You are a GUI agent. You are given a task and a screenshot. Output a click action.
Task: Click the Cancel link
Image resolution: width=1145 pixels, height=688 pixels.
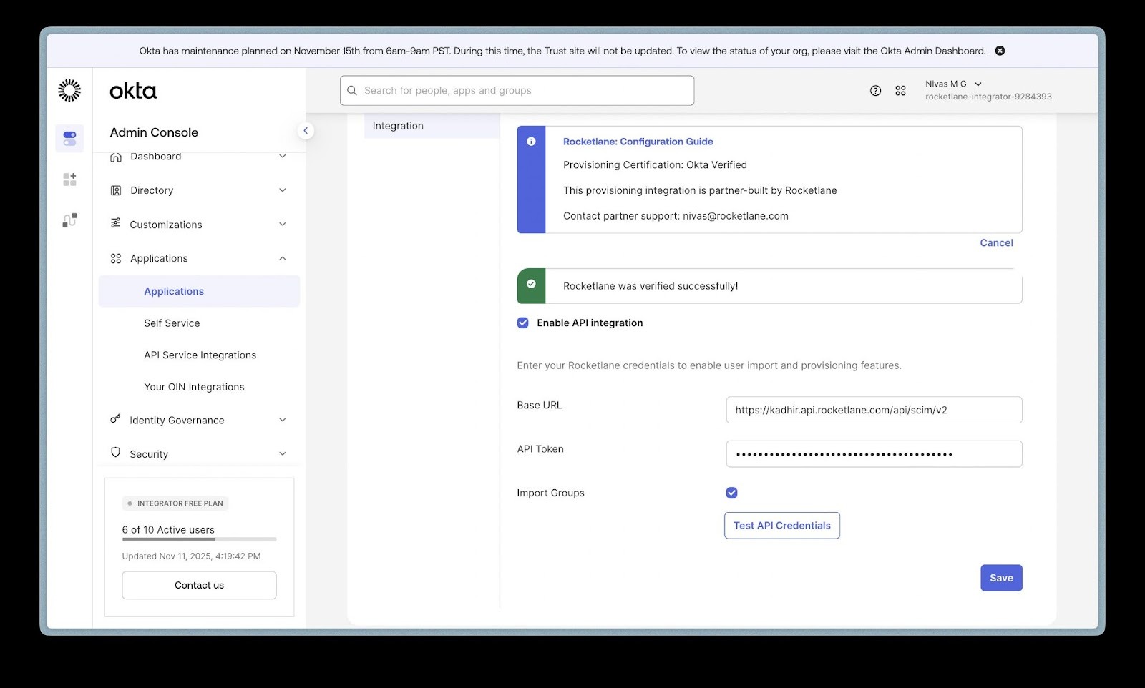[x=996, y=243]
